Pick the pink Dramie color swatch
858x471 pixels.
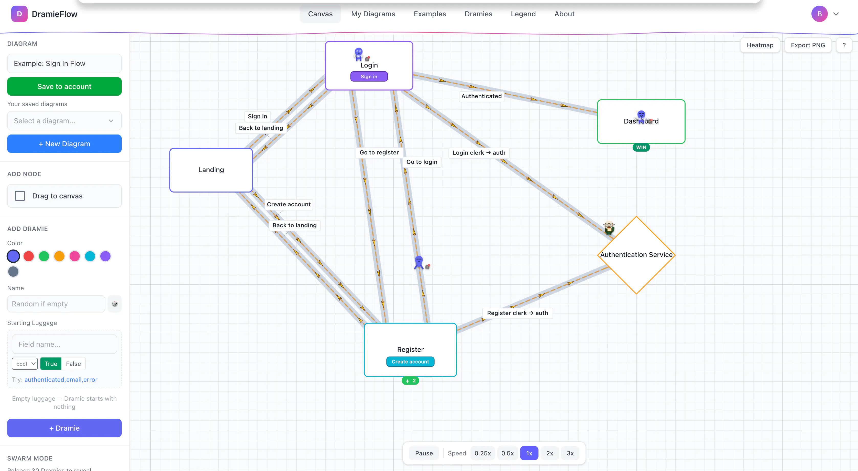pos(75,256)
